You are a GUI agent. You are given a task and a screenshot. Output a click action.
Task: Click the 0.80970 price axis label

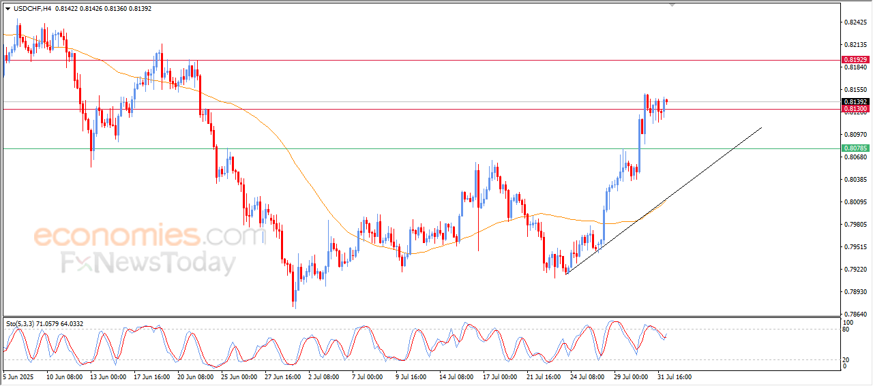point(855,135)
